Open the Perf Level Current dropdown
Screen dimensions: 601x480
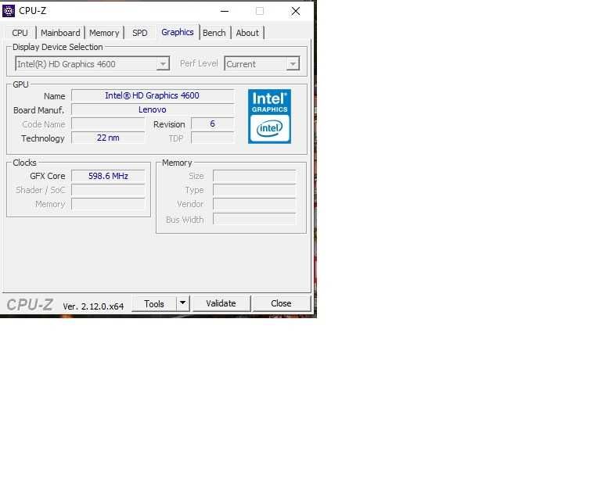(262, 64)
